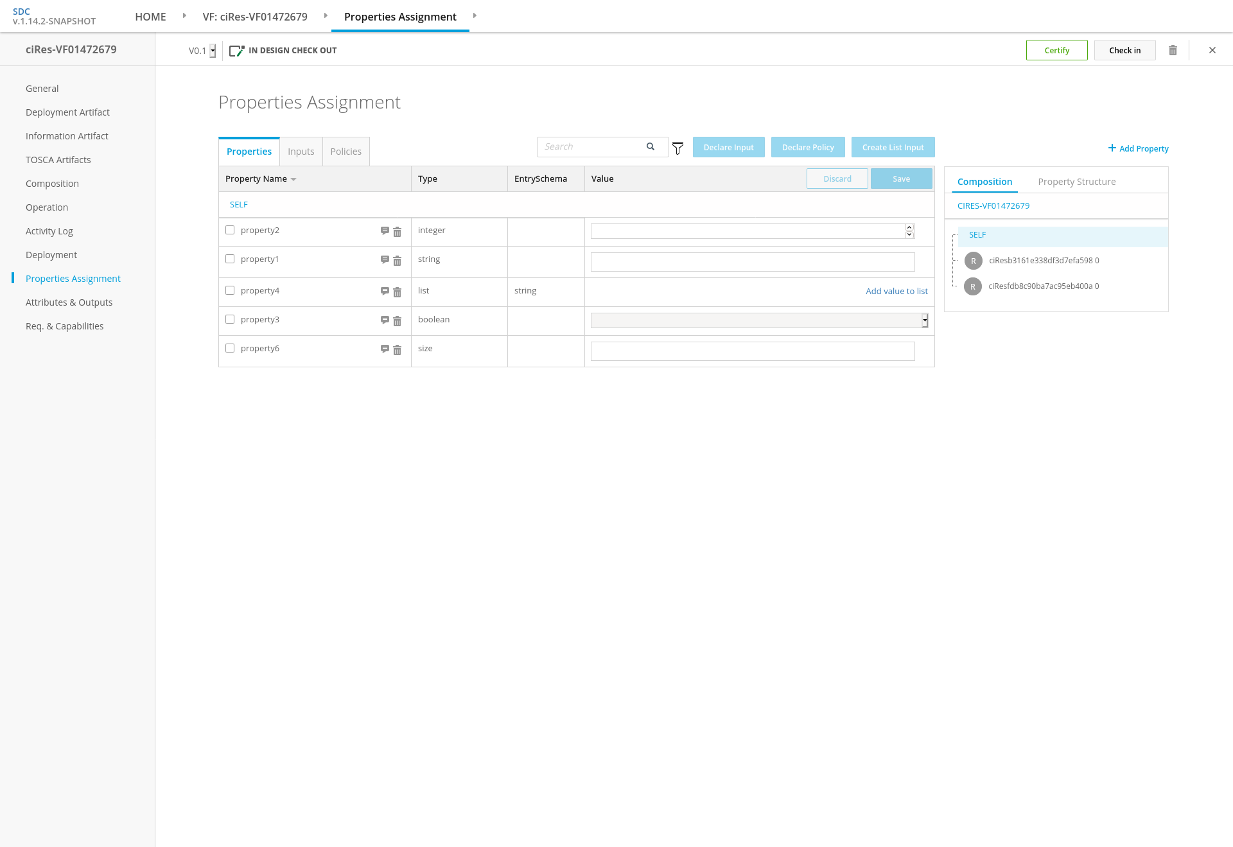Delete property3 using its trash icon

coord(397,321)
